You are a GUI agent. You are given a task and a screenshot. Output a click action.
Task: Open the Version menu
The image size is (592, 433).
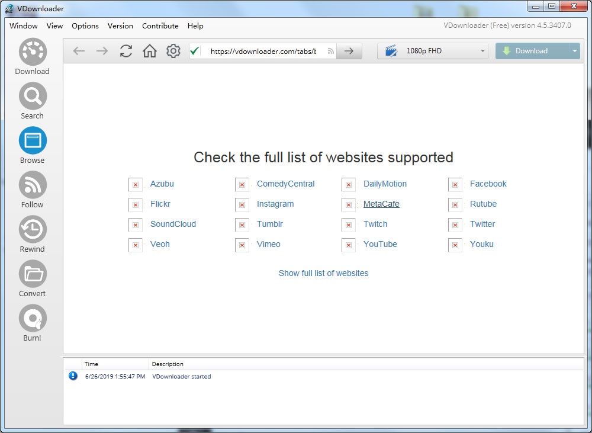(120, 25)
